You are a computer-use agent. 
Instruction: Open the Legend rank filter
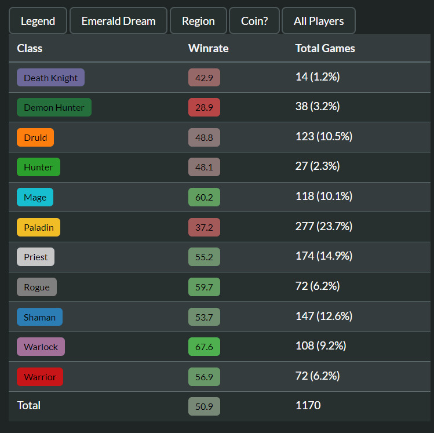pos(38,21)
